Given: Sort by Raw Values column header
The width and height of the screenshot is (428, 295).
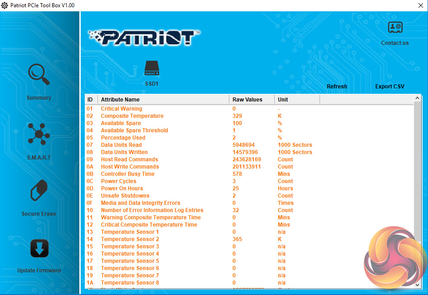Looking at the screenshot, I should tap(252, 100).
